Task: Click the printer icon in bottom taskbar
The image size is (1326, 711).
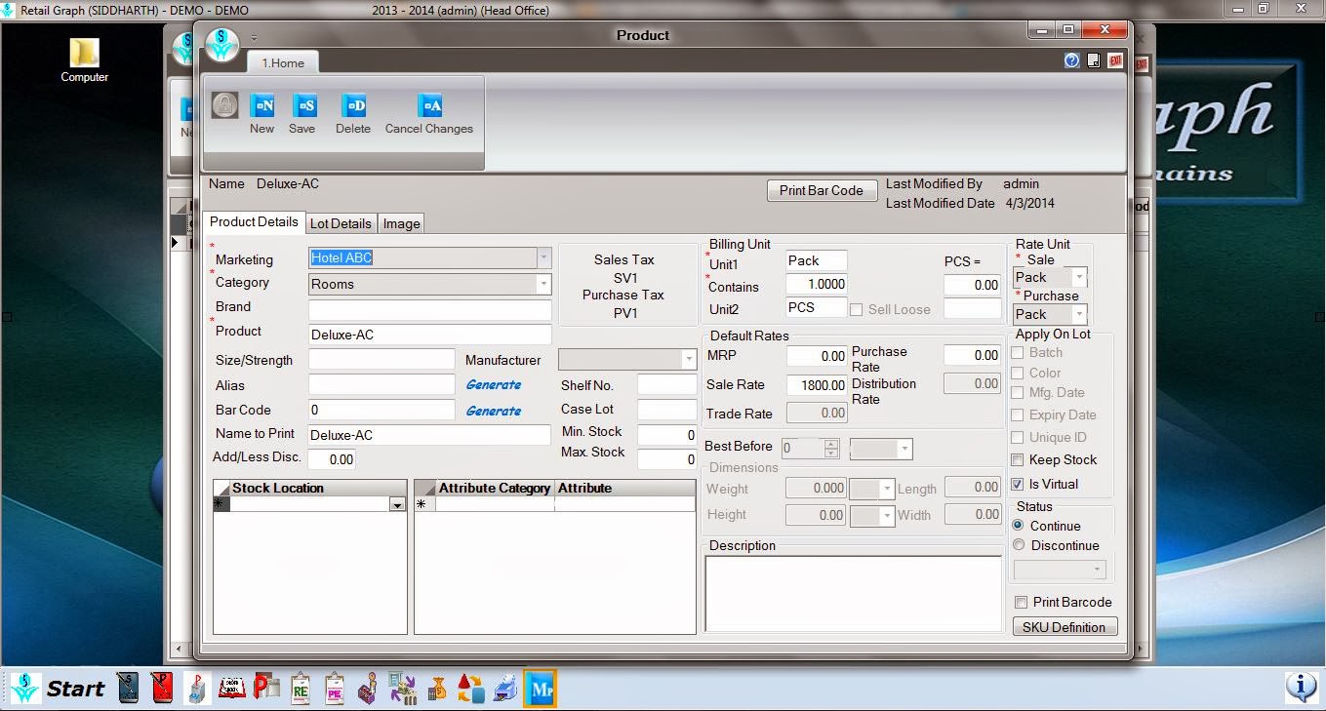Action: (505, 689)
